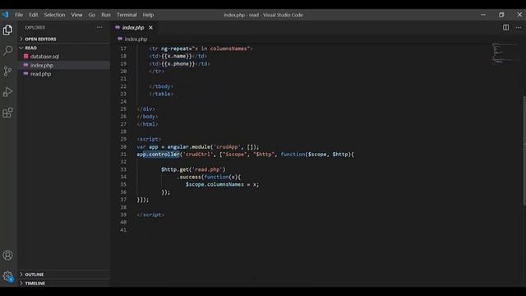Click '.success(function(x){' on line 34

(209, 177)
